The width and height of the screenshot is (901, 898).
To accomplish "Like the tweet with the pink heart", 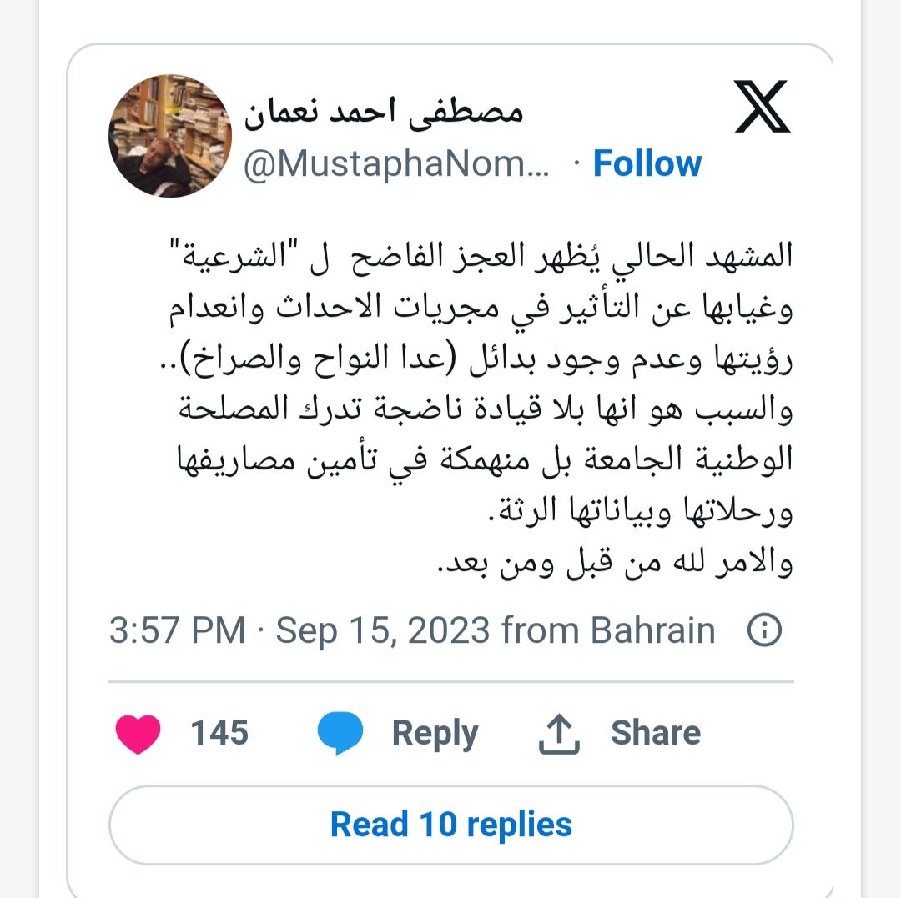I will tap(138, 734).
